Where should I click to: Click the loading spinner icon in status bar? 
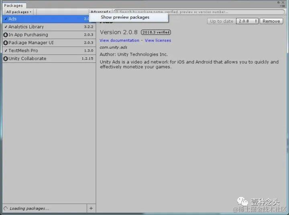point(6,208)
